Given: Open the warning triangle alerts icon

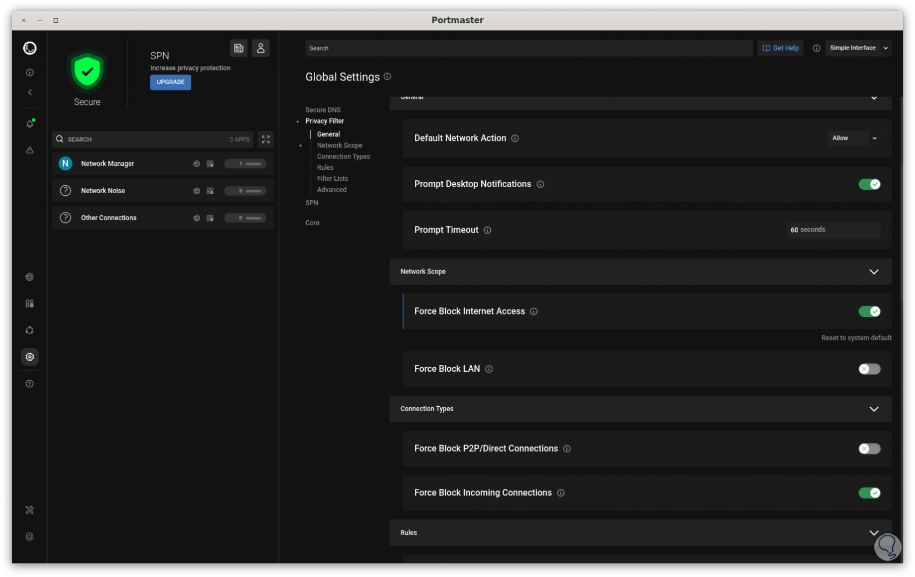Looking at the screenshot, I should tap(30, 150).
